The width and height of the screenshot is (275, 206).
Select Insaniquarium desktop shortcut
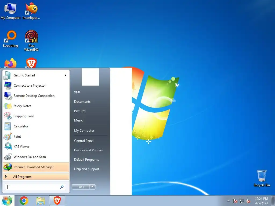point(31,11)
